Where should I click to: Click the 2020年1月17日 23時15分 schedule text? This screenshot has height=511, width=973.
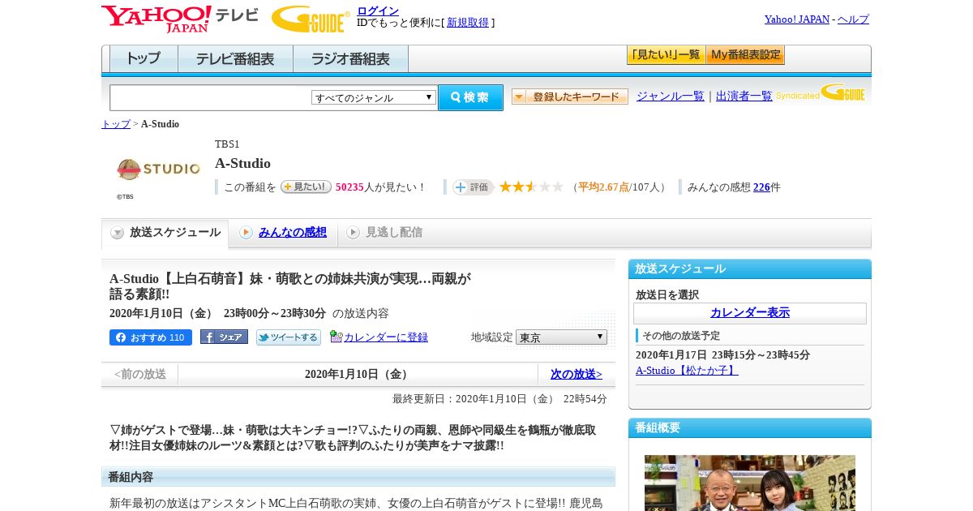tap(722, 355)
